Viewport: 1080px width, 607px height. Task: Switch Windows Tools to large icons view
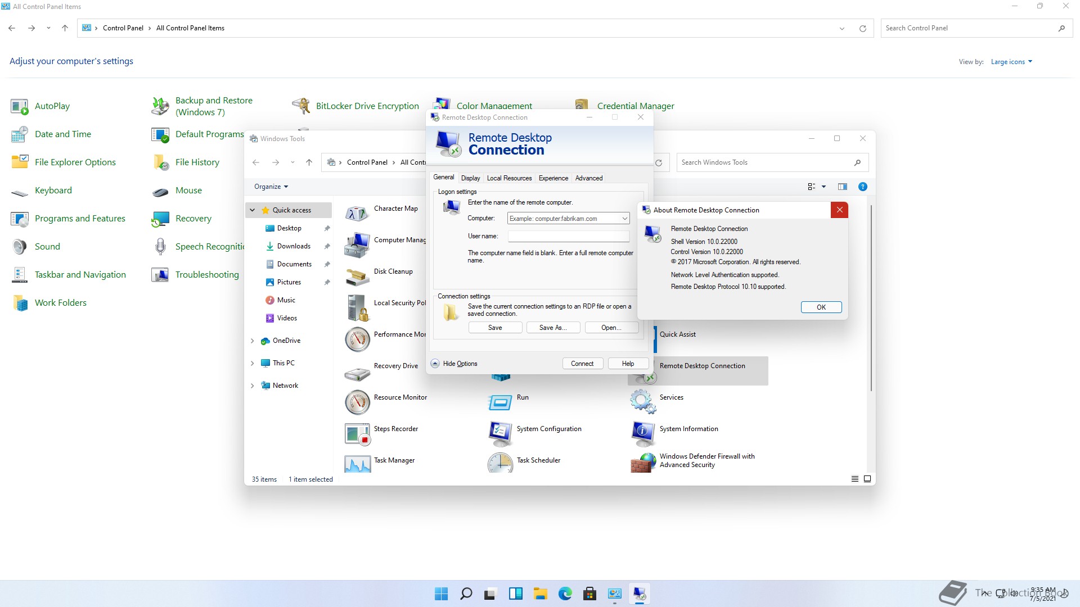(x=867, y=479)
